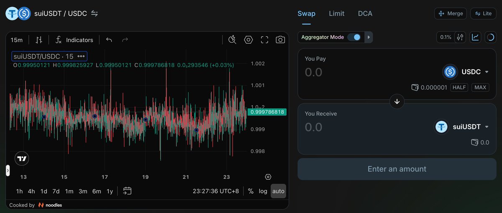Toggle the price chart view icon
The width and height of the screenshot is (502, 213).
point(476,37)
